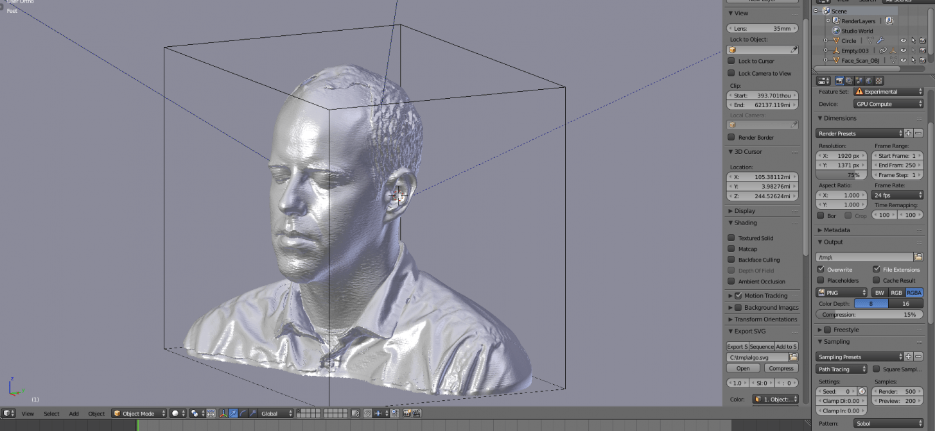Viewport: 935px width, 431px height.
Task: Open the pivot point selector
Action: tap(197, 414)
